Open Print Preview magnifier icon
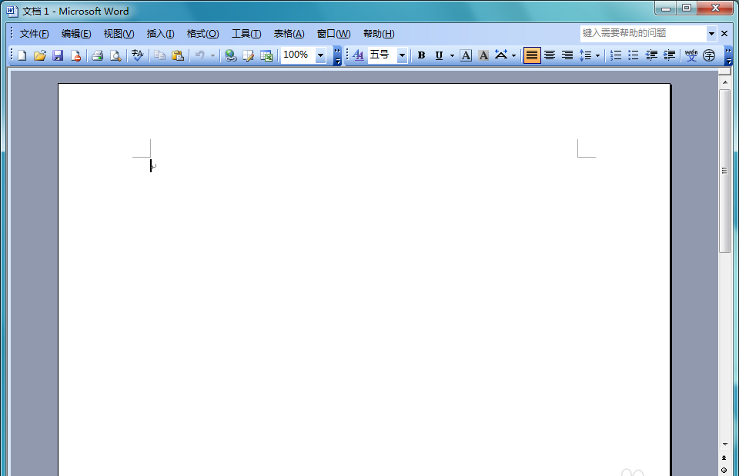This screenshot has height=476, width=739. pos(115,55)
